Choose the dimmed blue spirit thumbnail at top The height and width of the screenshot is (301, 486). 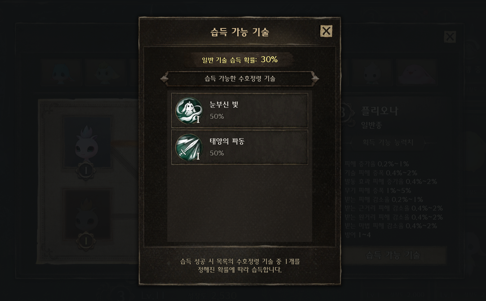point(61,72)
